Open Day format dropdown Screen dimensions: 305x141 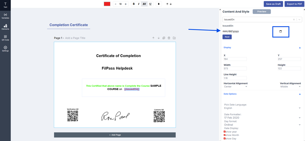point(263,125)
